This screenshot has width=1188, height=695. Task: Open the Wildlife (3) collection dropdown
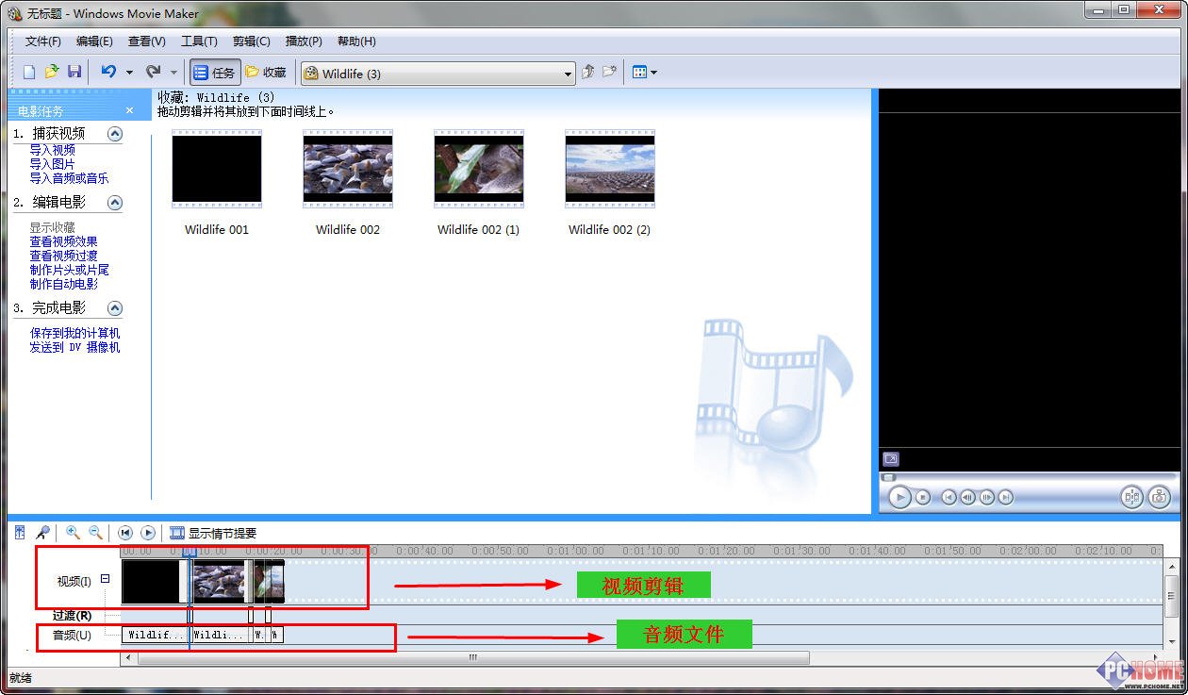(567, 72)
